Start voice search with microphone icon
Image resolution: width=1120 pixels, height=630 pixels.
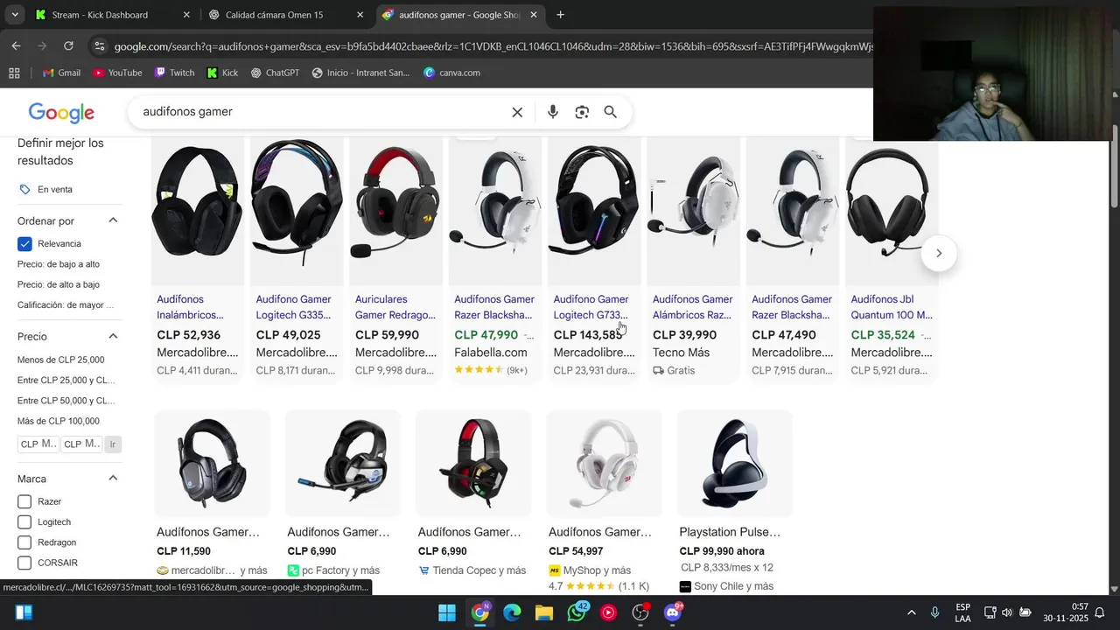click(552, 112)
